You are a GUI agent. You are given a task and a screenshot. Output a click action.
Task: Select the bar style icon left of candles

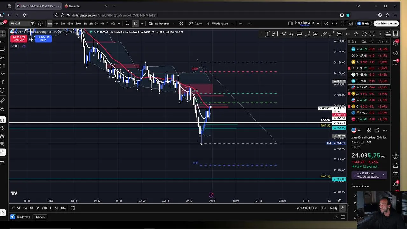pyautogui.click(x=127, y=24)
